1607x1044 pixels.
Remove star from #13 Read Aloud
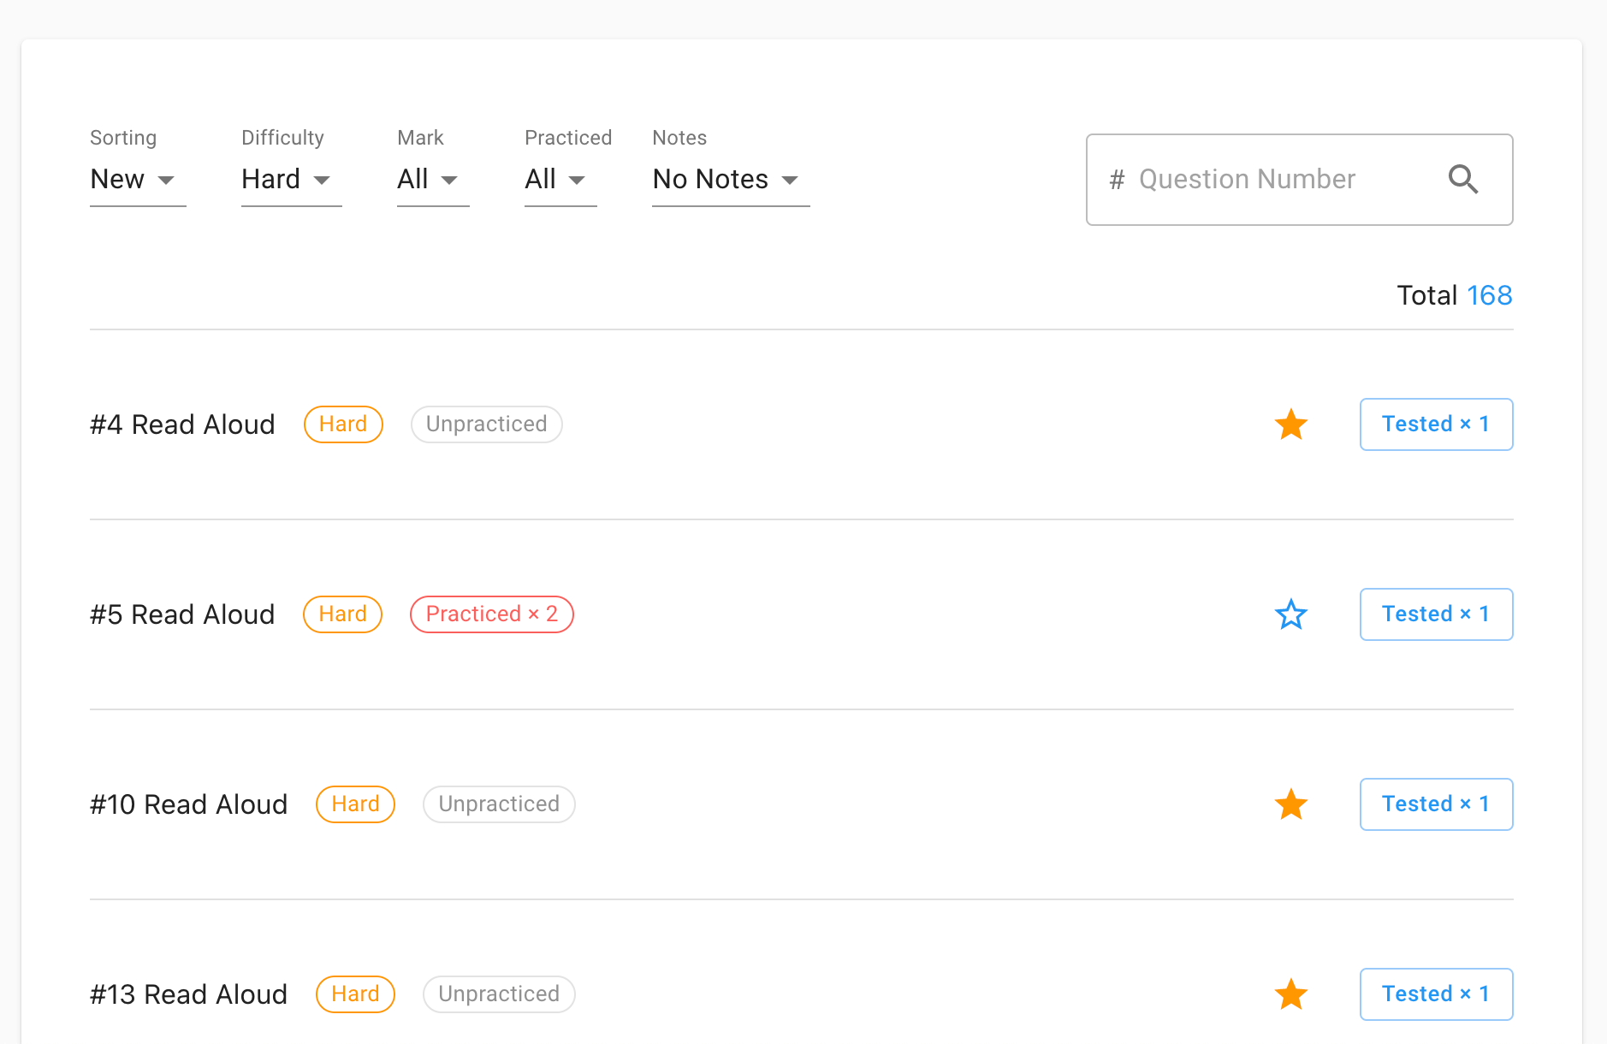tap(1290, 994)
